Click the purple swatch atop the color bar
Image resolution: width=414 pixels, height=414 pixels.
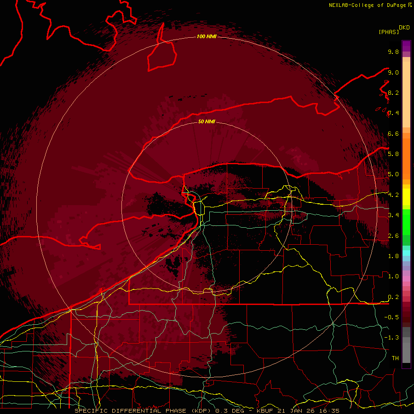(x=406, y=46)
